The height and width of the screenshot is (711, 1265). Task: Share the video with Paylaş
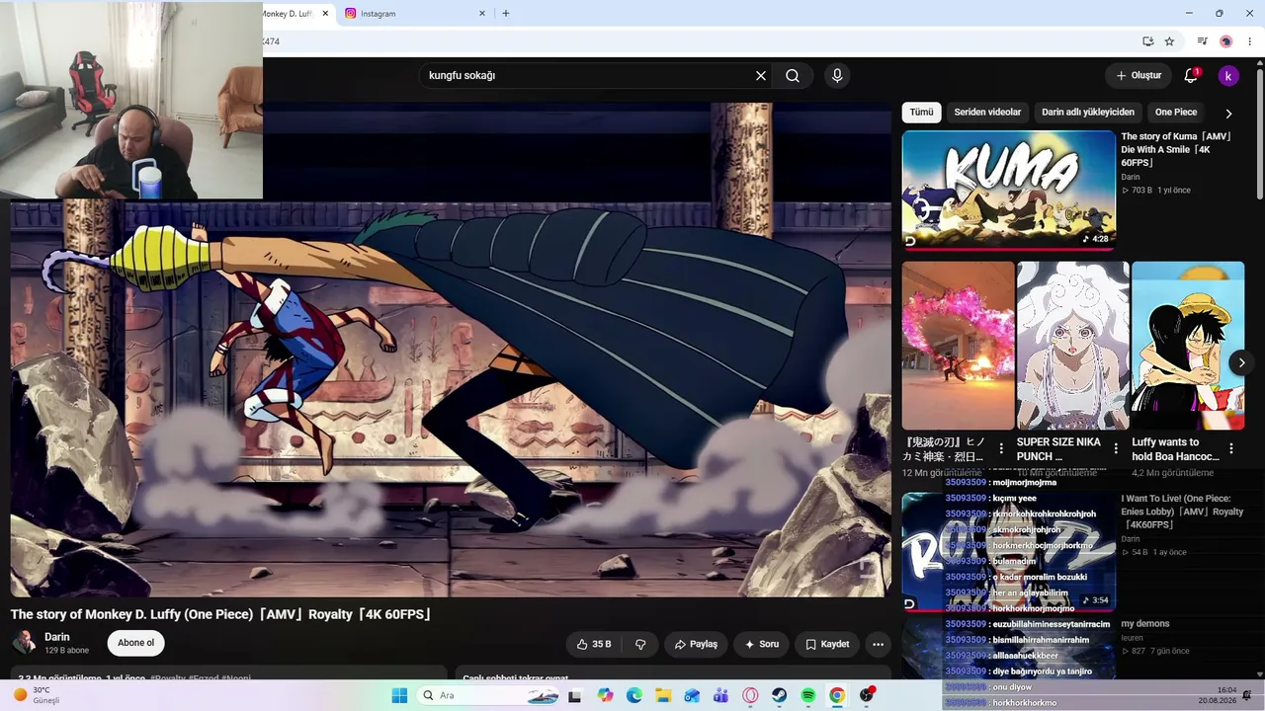696,644
